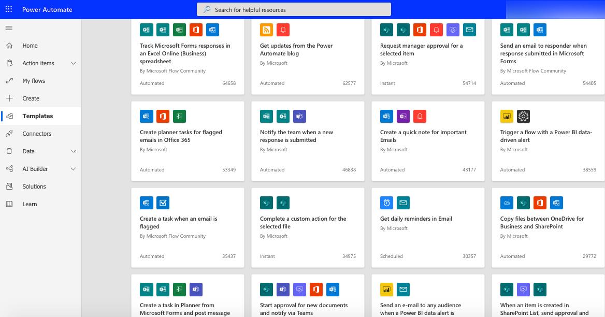This screenshot has height=317, width=605.
Task: Click the search magnifier icon
Action: pyautogui.click(x=207, y=10)
